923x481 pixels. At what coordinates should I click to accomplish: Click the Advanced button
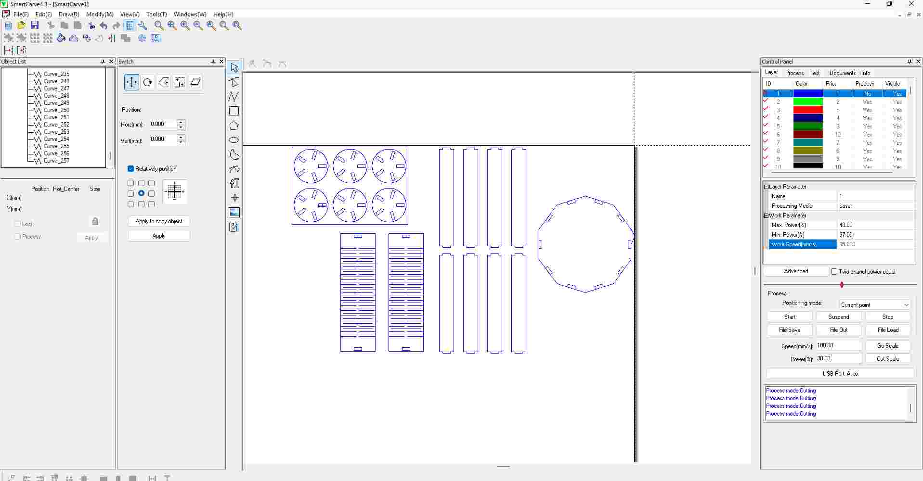(x=796, y=271)
